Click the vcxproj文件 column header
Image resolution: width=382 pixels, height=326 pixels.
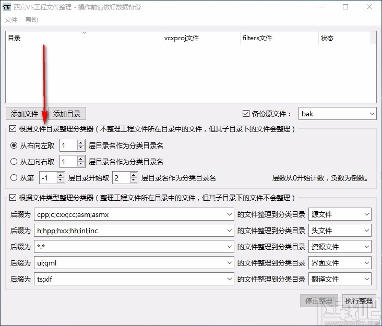click(x=201, y=38)
